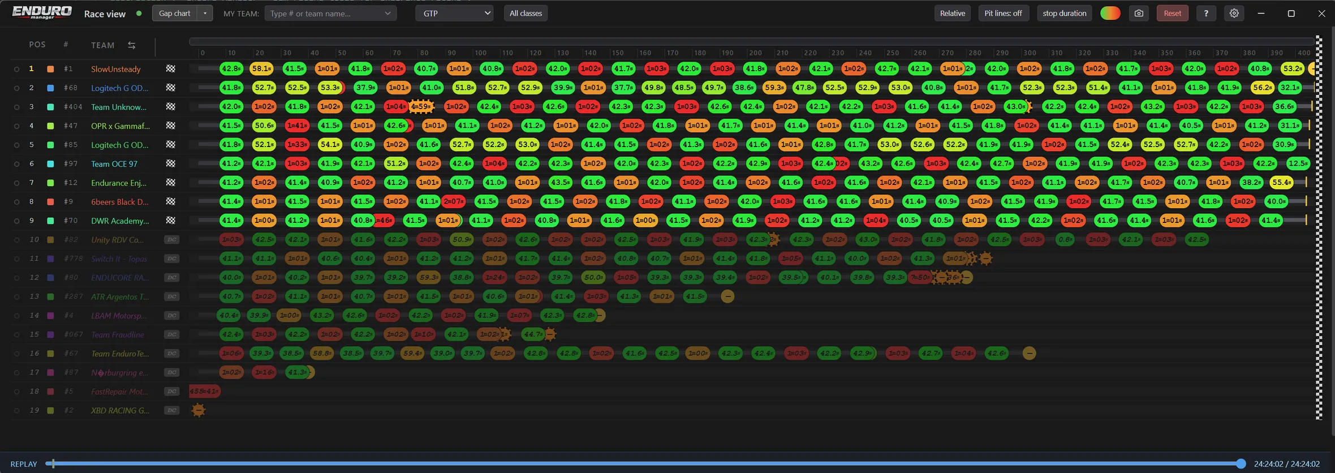Click the Race view title label

coord(105,14)
